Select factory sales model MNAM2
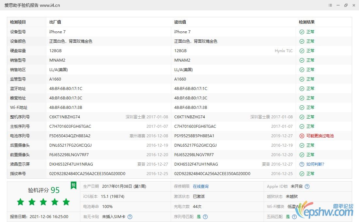 57,60
